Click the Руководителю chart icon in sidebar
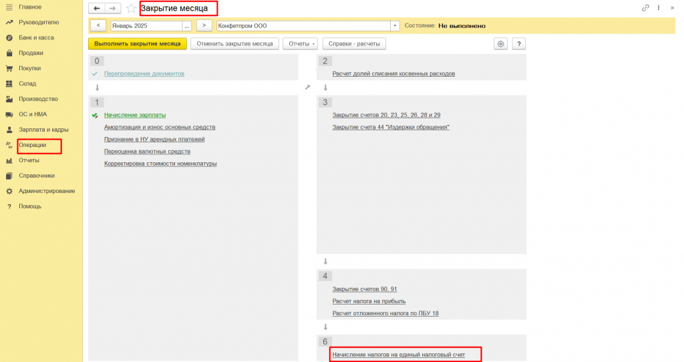Screen dimensions: 684x362 point(9,22)
